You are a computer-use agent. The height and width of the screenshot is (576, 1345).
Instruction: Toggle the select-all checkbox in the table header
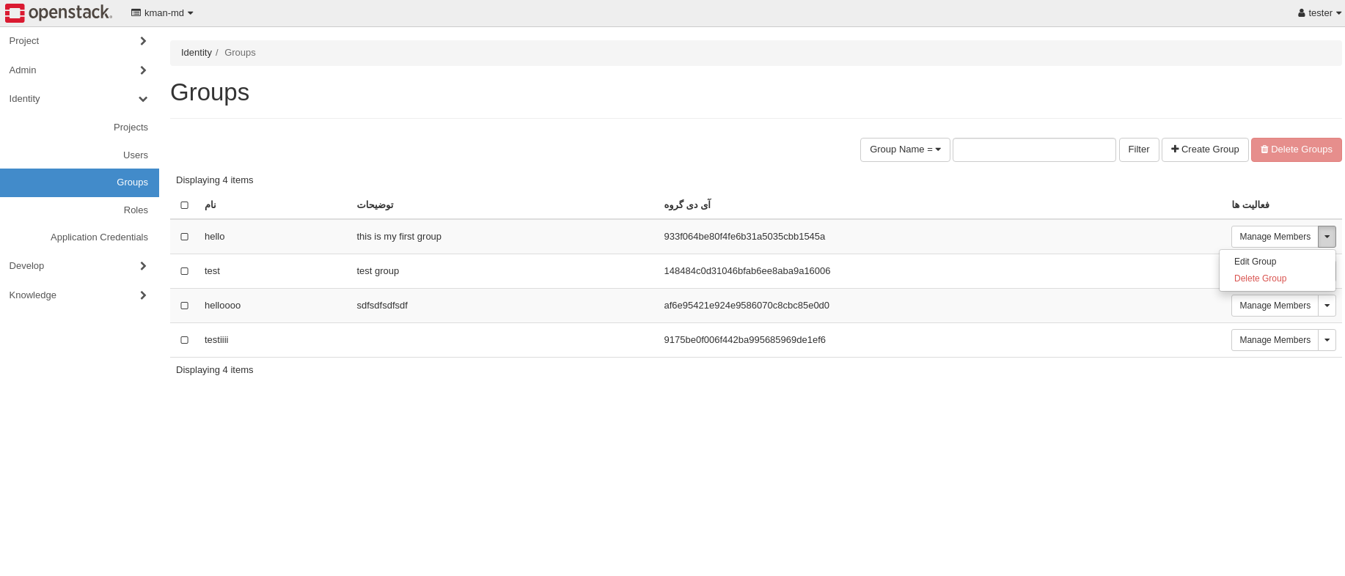click(x=185, y=205)
